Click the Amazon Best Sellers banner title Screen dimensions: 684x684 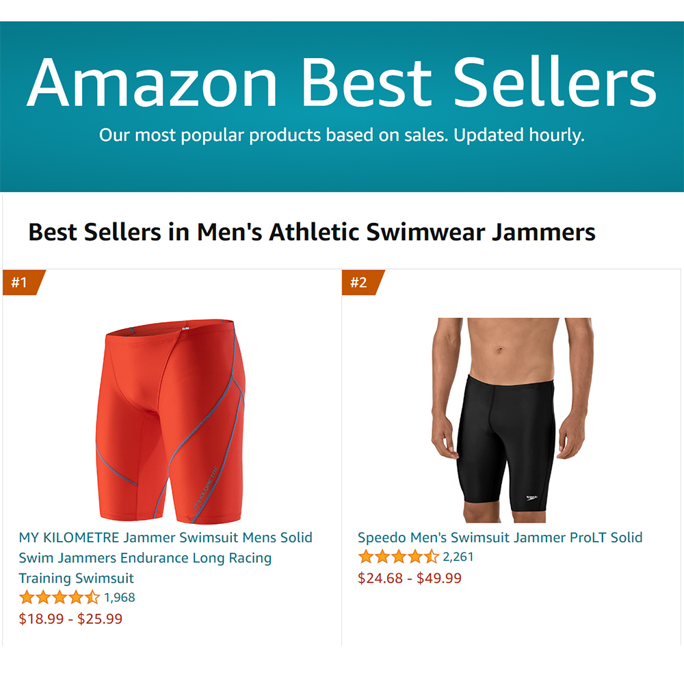pos(341,81)
